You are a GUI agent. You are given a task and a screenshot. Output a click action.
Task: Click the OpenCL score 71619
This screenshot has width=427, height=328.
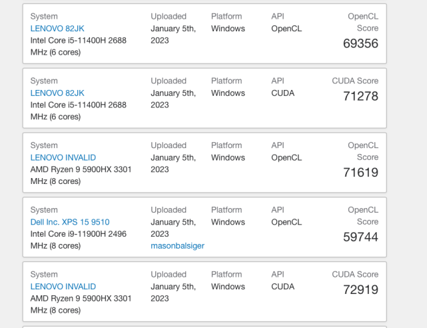(360, 173)
